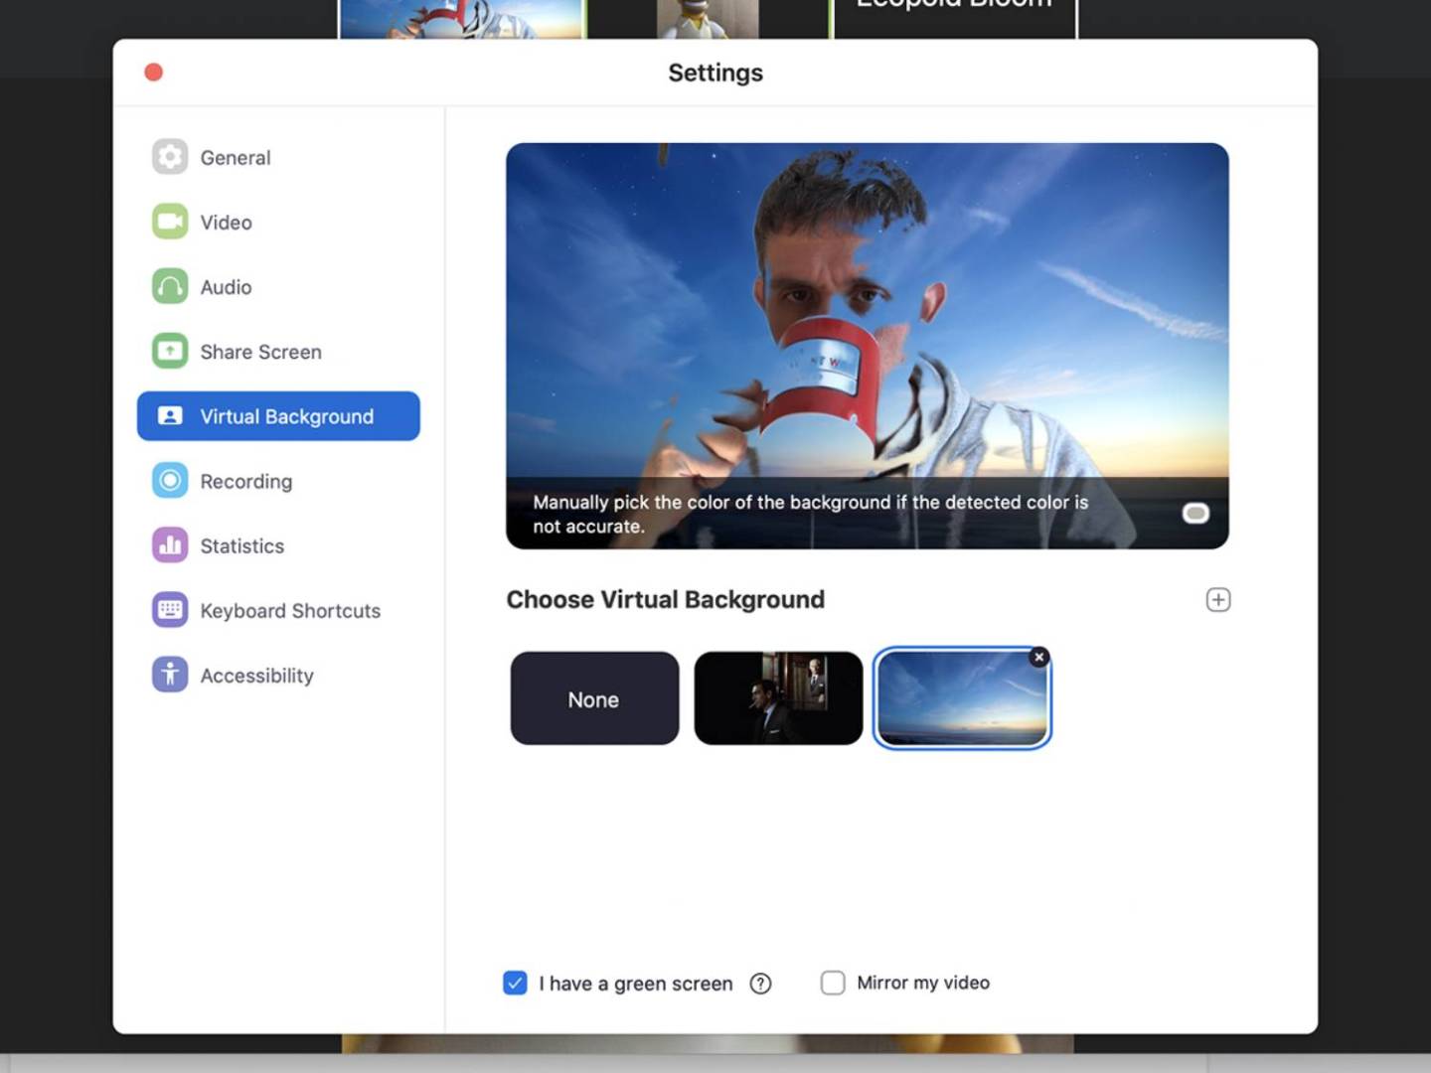Remove the selected background via its X button
This screenshot has height=1073, width=1431.
tap(1038, 657)
